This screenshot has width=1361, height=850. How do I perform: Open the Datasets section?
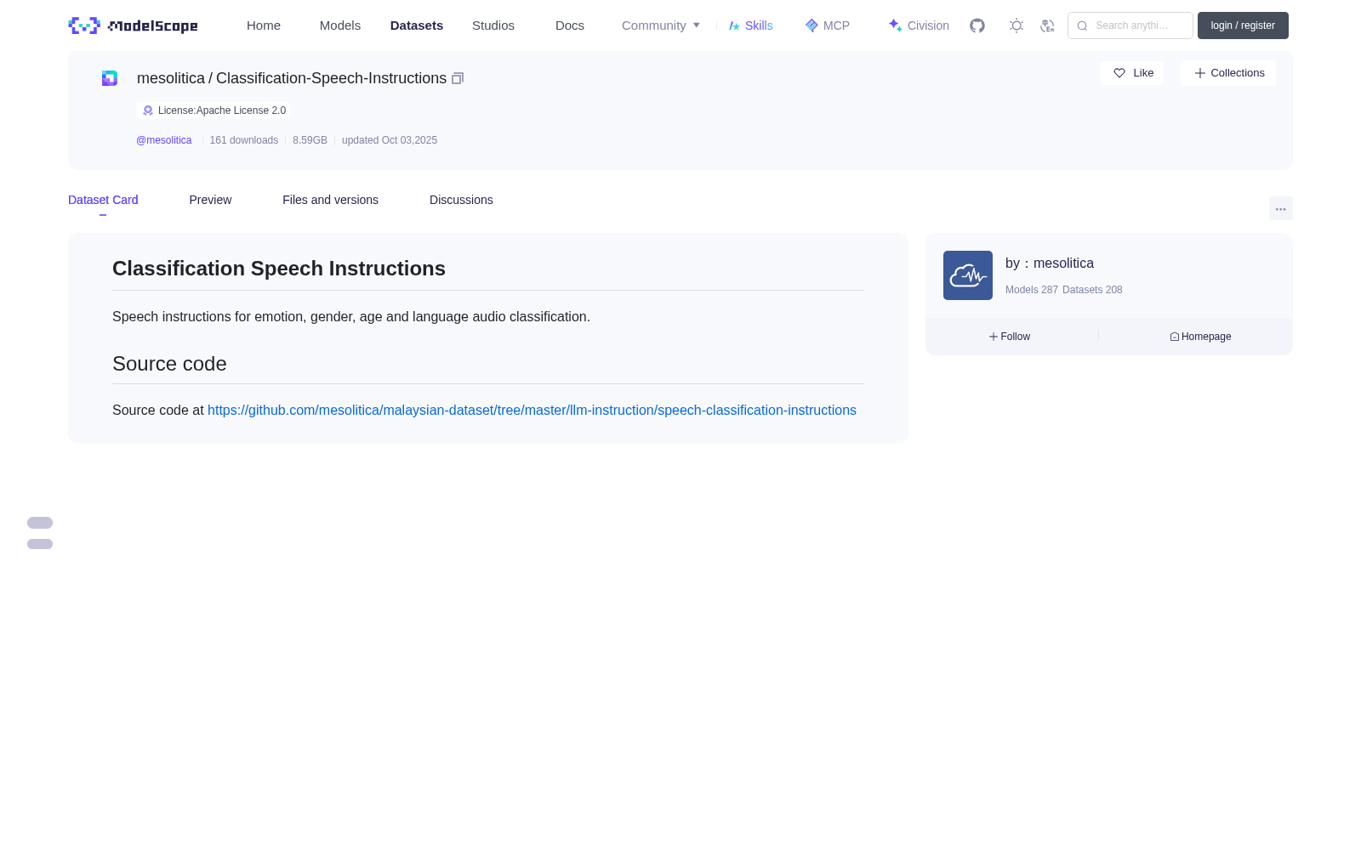click(x=417, y=25)
